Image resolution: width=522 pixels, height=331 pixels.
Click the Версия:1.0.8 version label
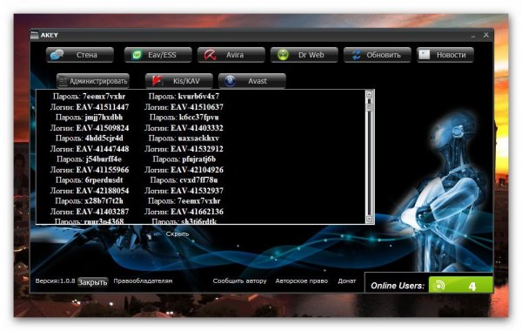[x=56, y=281]
